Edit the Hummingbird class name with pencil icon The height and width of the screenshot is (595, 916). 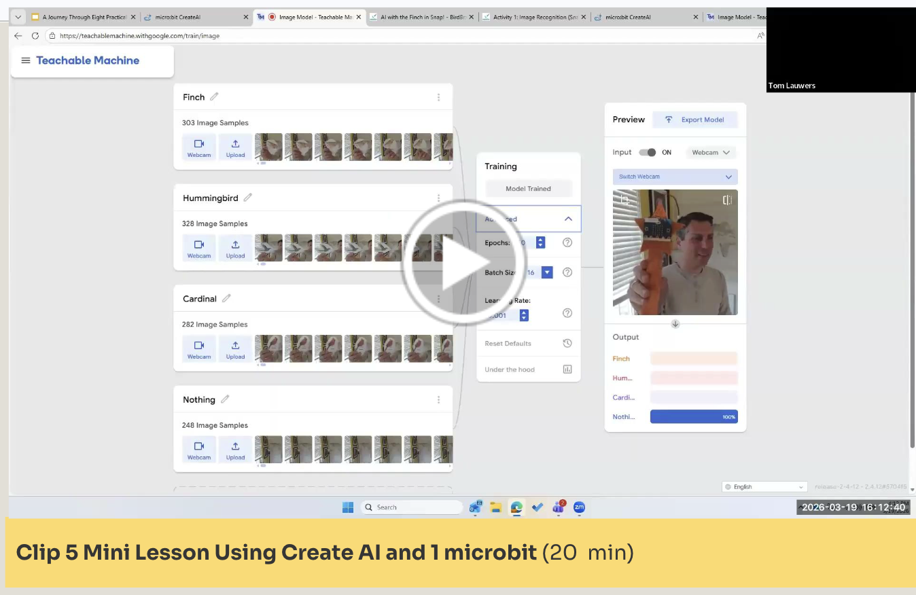tap(248, 198)
